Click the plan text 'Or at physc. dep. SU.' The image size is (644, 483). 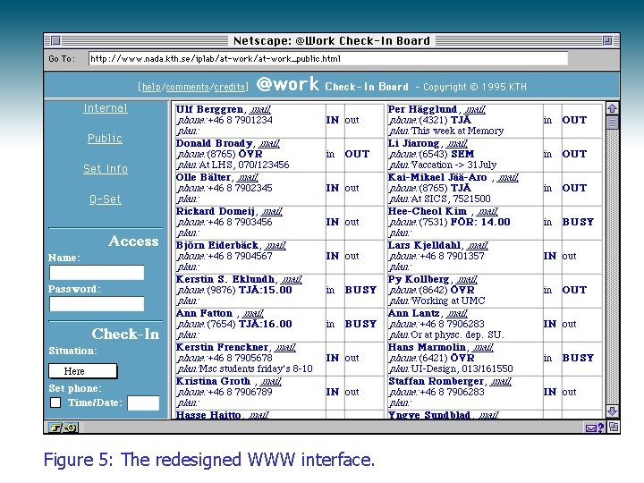pyautogui.click(x=457, y=335)
